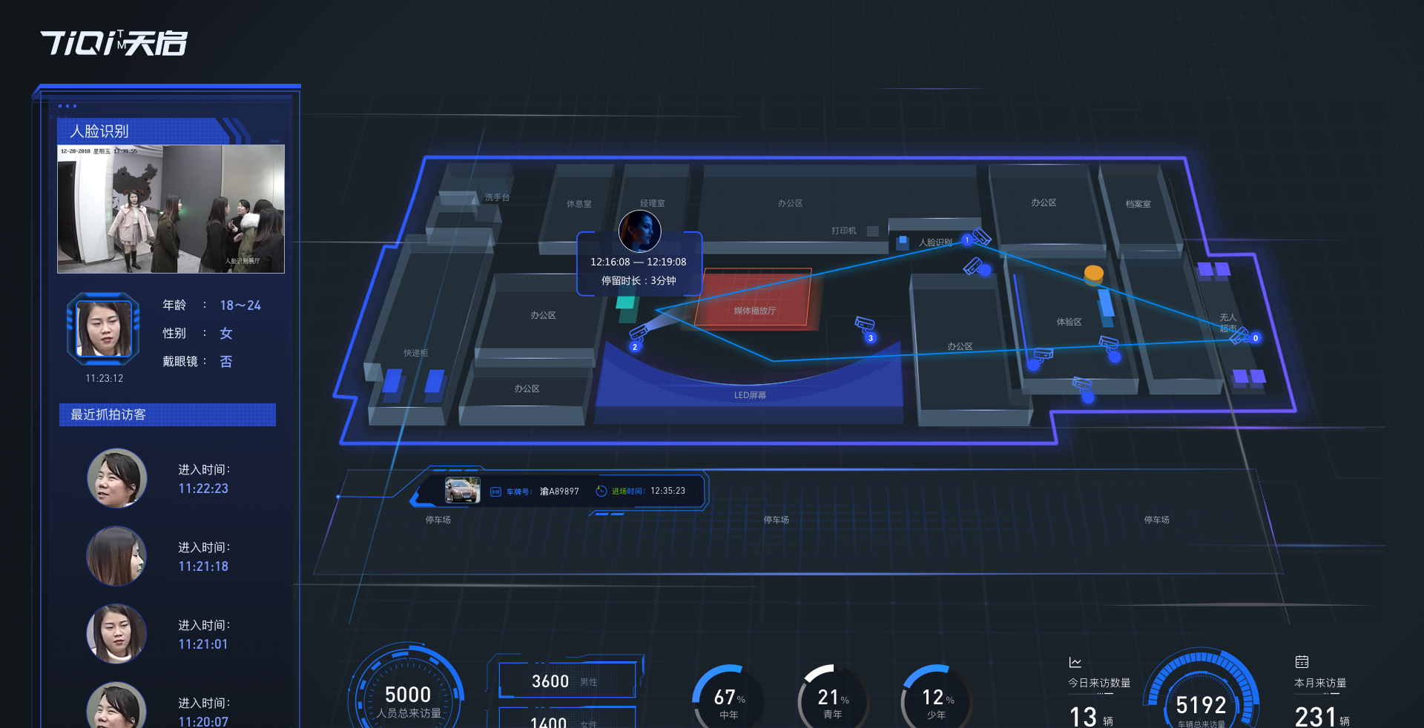
Task: Click the 1400 女性 count box
Action: [x=567, y=718]
